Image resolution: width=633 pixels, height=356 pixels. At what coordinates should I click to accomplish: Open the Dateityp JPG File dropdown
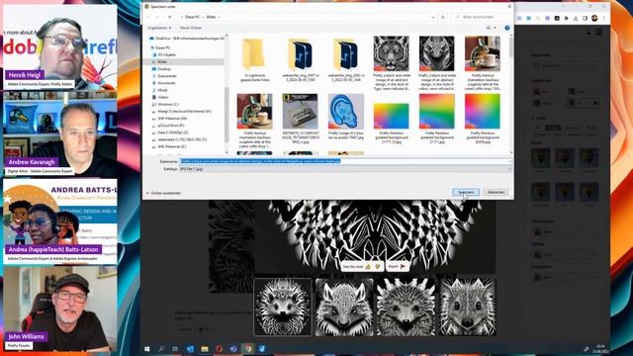(345, 169)
